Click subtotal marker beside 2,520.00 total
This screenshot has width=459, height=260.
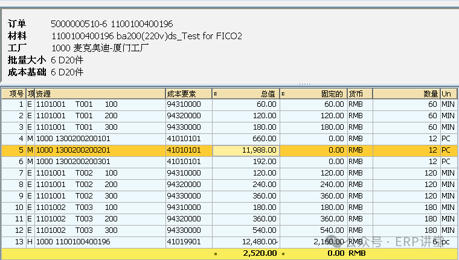coord(216,254)
